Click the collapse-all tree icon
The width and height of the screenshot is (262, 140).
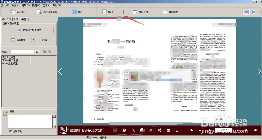tap(50, 52)
